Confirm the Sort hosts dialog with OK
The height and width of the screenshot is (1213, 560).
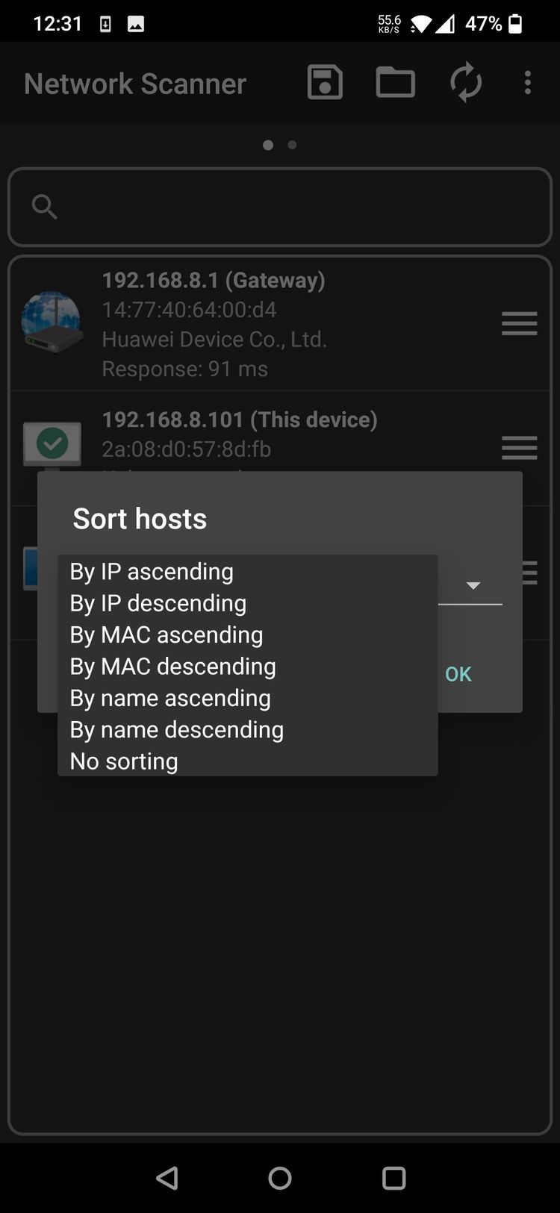click(458, 674)
